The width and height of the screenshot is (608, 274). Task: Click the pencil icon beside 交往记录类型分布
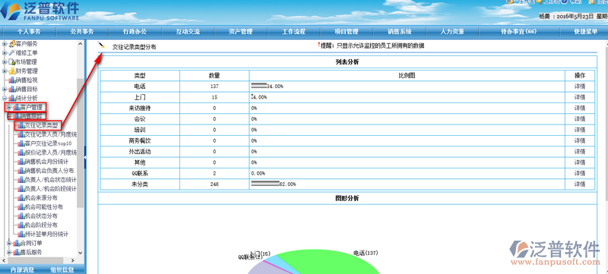[101, 46]
